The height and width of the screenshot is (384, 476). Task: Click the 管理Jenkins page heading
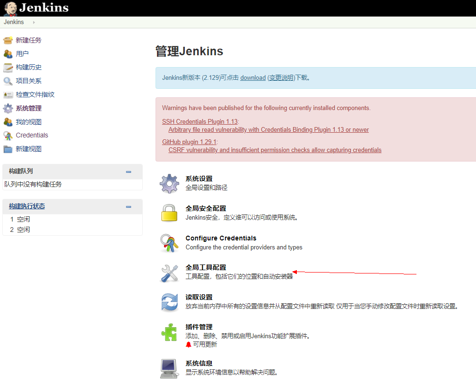point(189,51)
